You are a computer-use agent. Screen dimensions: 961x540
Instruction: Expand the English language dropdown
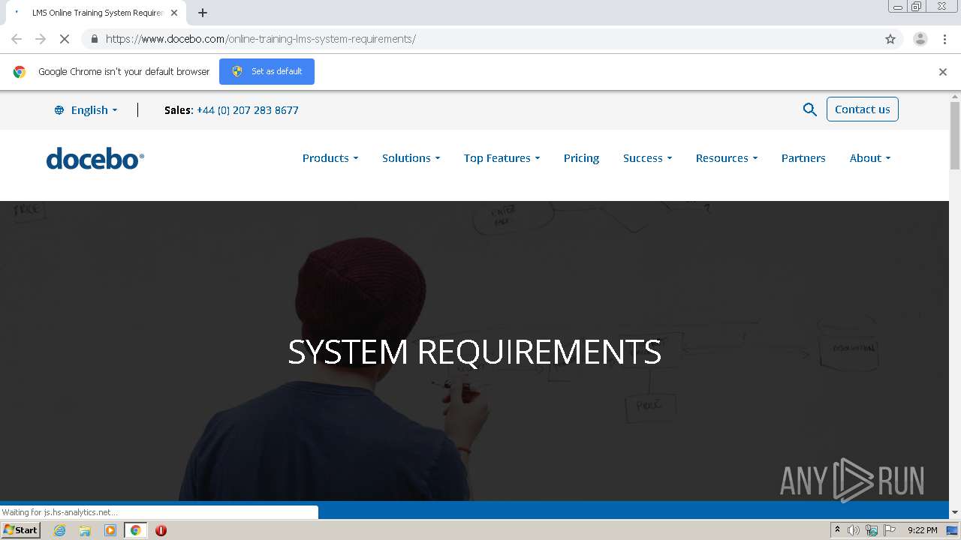(x=94, y=110)
